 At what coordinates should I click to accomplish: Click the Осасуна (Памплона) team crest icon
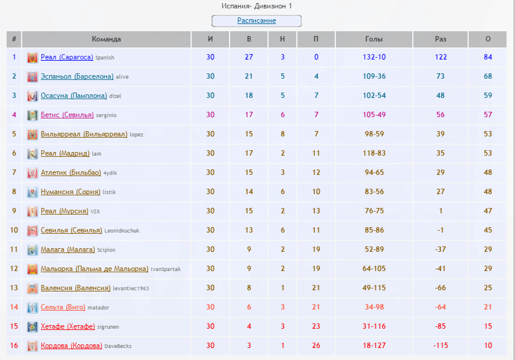click(32, 96)
